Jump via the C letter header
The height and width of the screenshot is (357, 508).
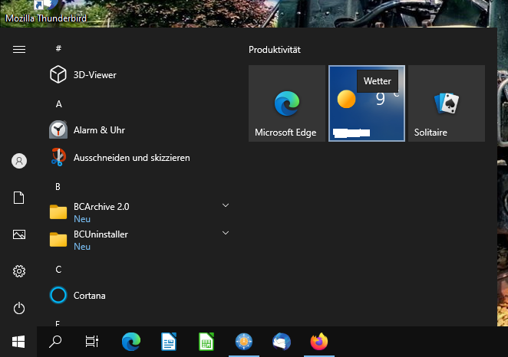pos(58,270)
